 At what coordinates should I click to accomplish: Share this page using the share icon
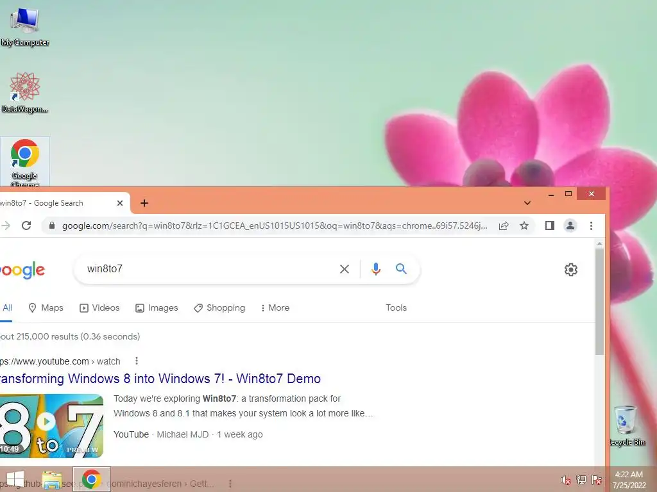click(504, 226)
